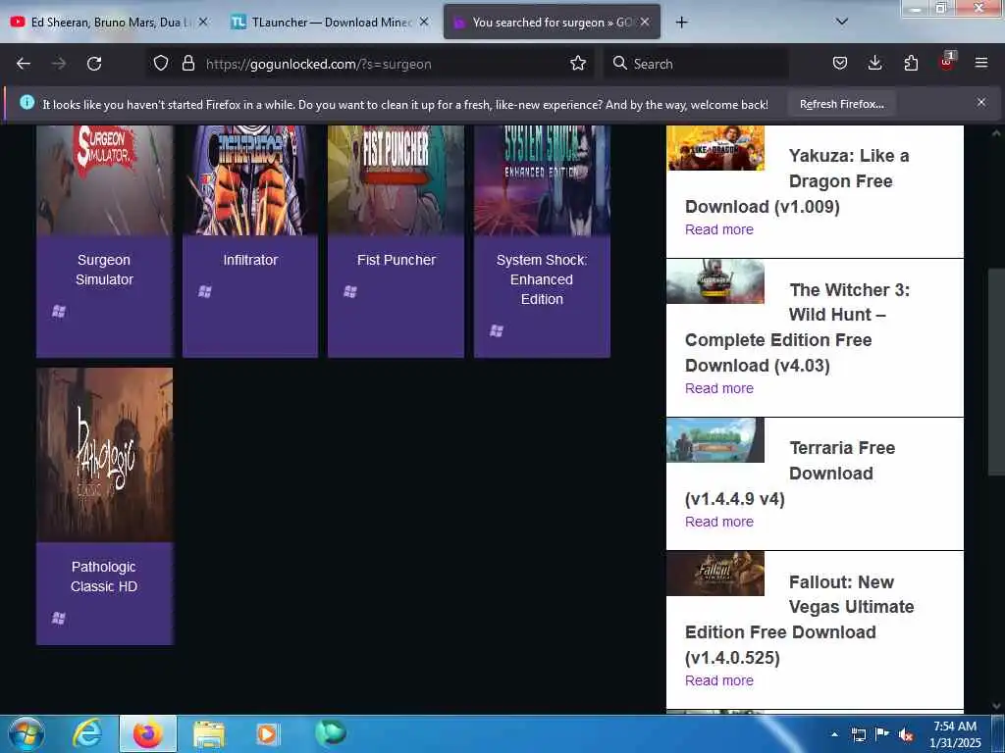Click the padlock site security icon
Screen dimensions: 1005x753
[187, 63]
